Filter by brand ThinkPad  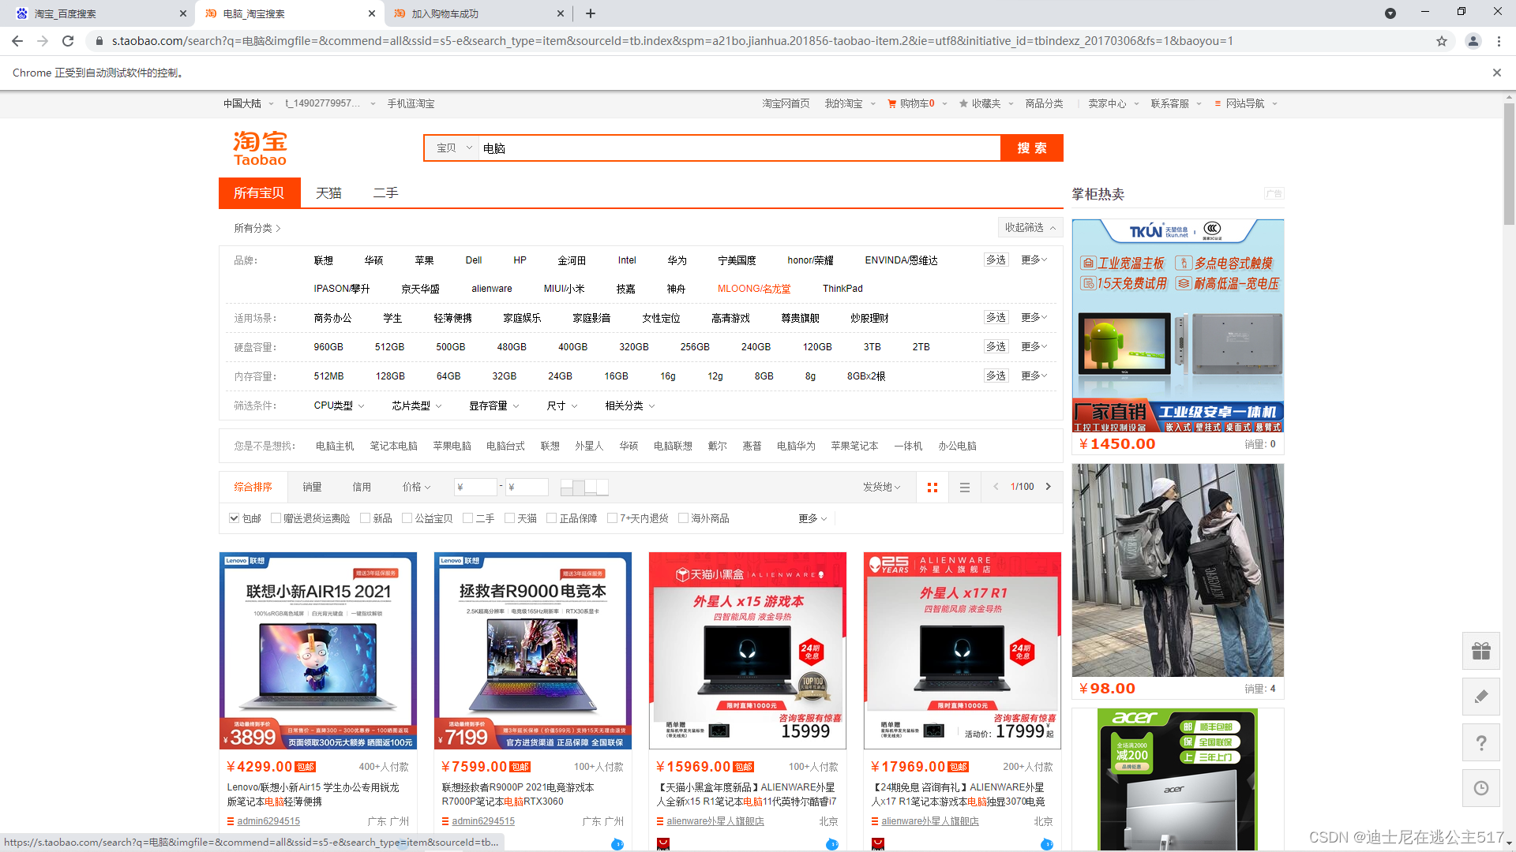[842, 289]
